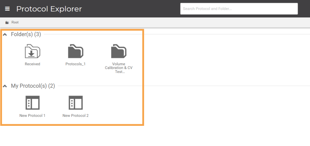Click the Folder(s) (3) section header text
Image resolution: width=310 pixels, height=146 pixels.
[26, 35]
